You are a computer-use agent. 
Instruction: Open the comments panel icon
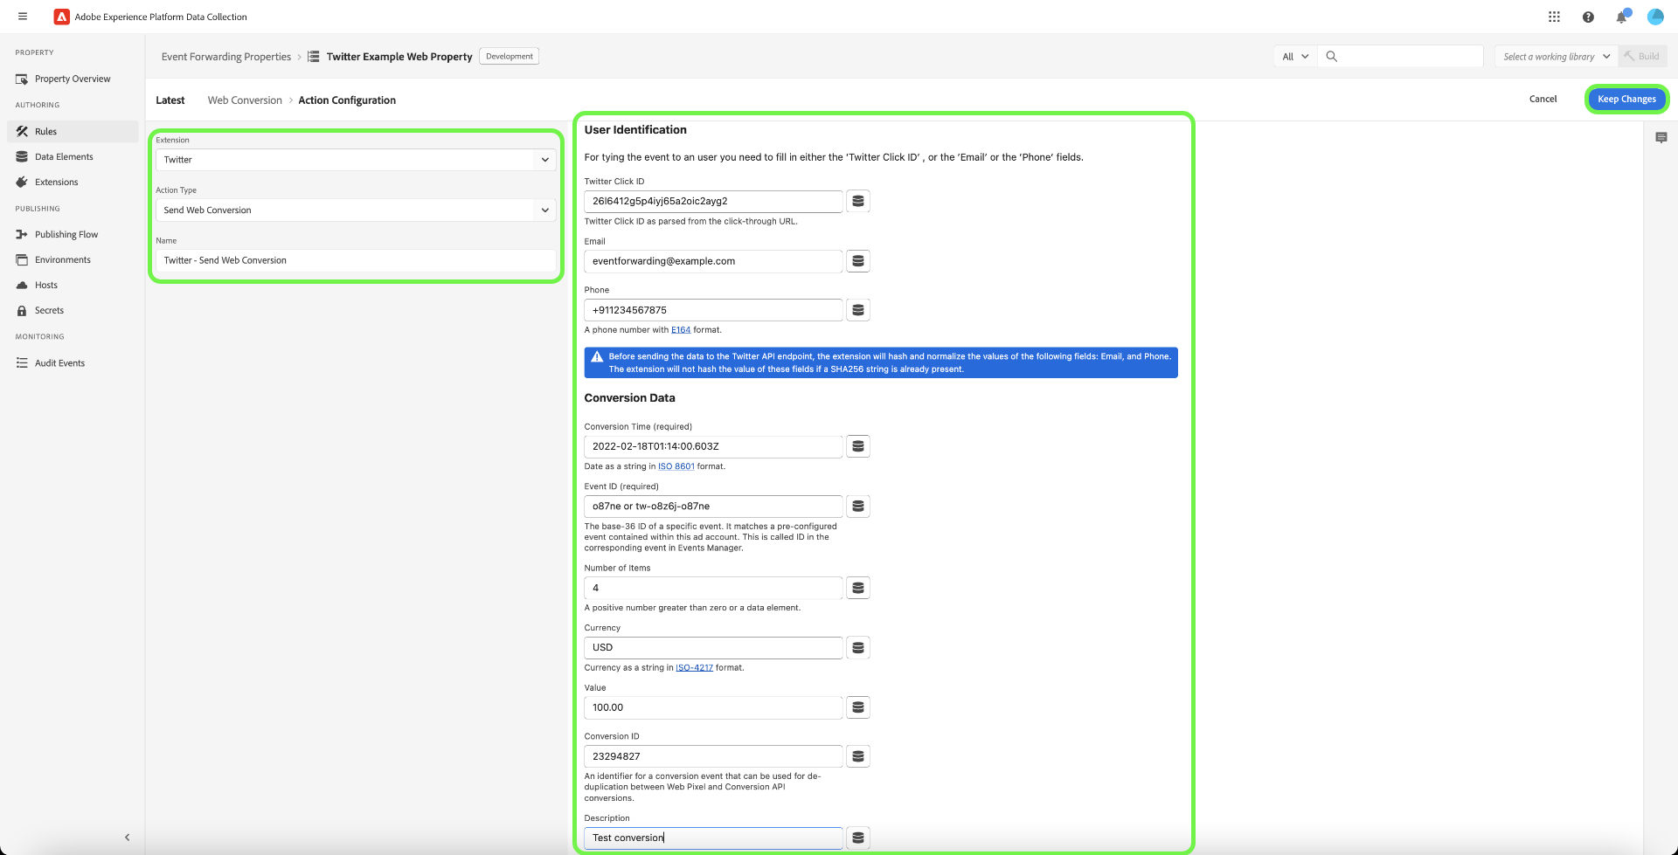tap(1661, 138)
